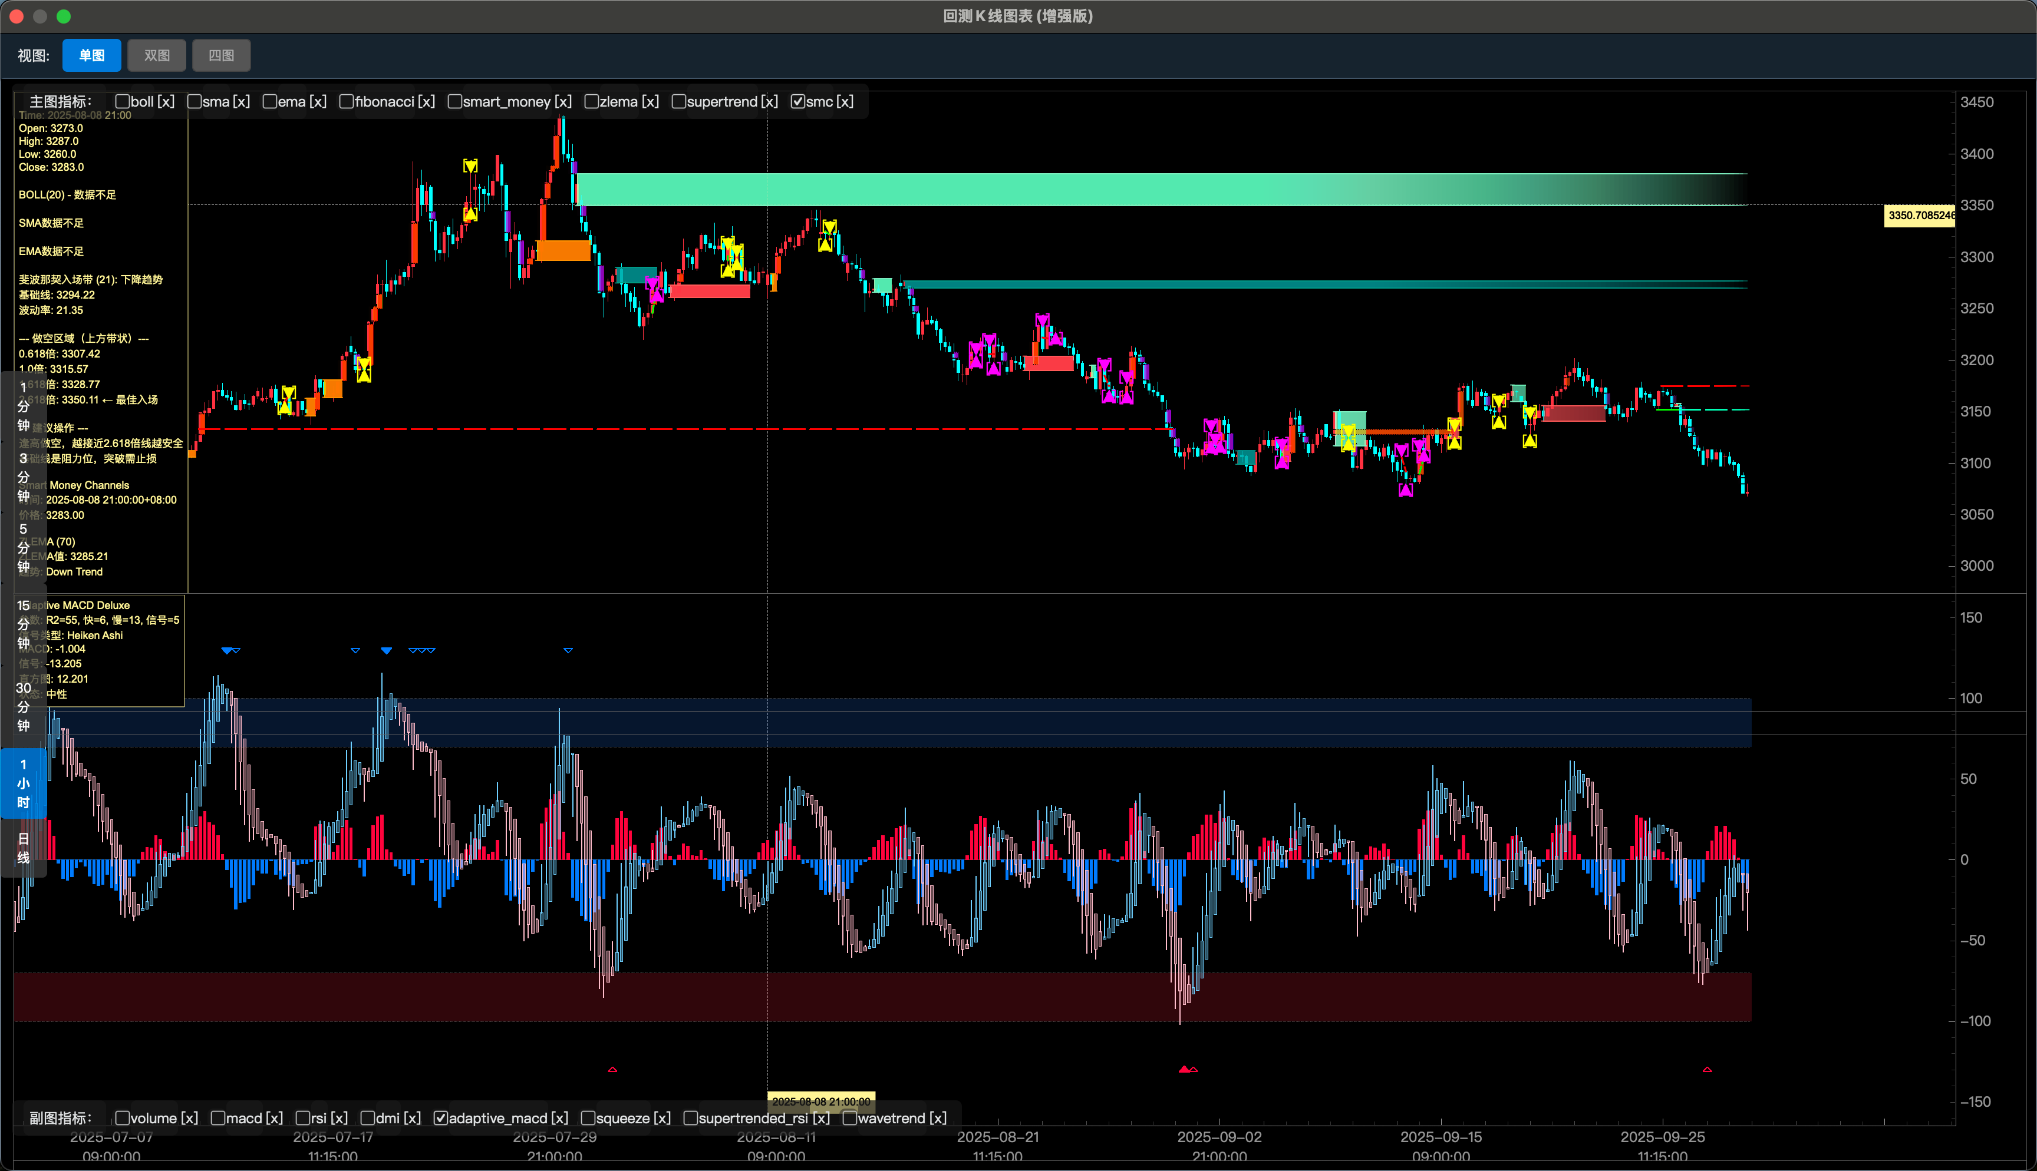Uncheck the adaptive_macd sub-indicator checkbox
2037x1171 pixels.
point(440,1118)
